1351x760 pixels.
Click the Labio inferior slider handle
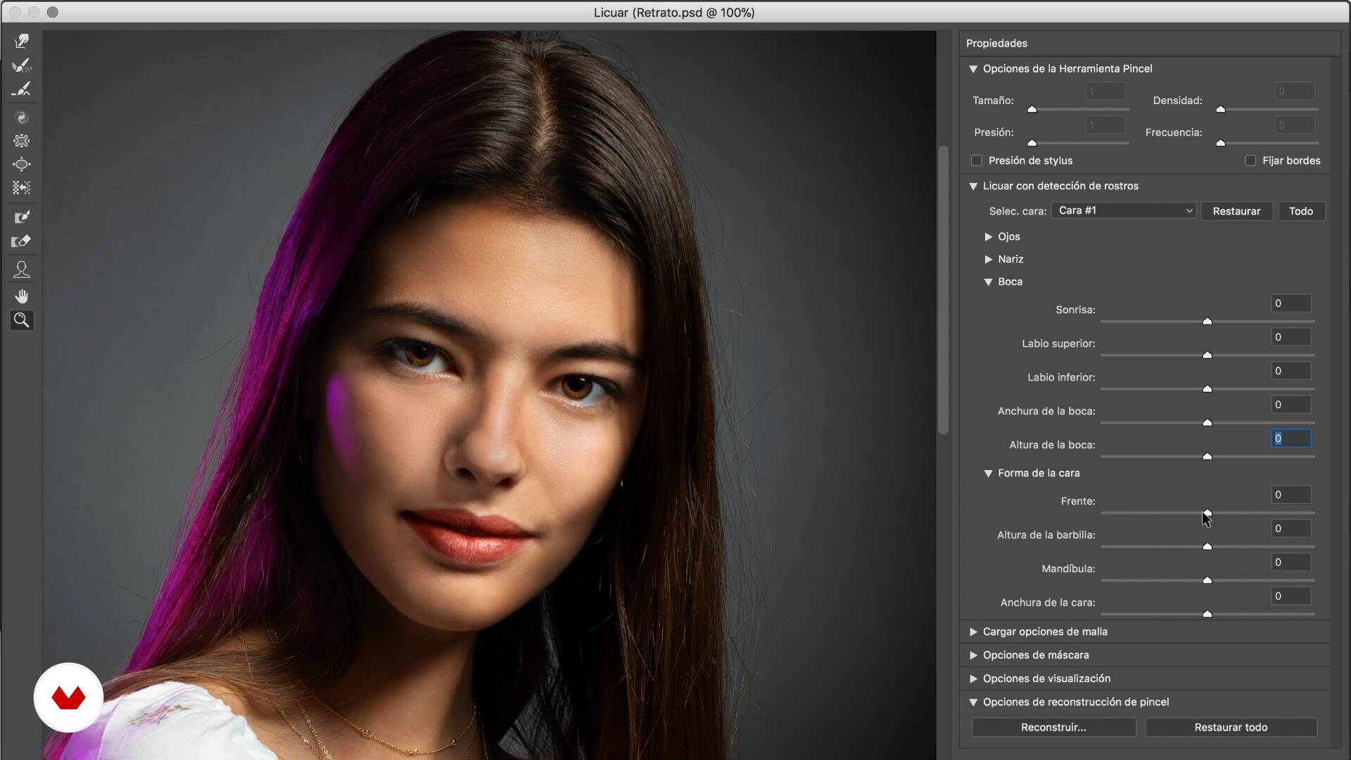tap(1207, 389)
